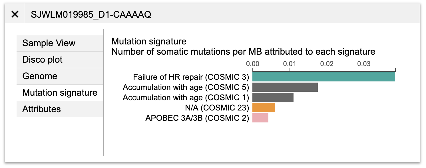426x168 pixels.
Task: Click the teal COSMIC 3 bar
Action: click(x=324, y=77)
